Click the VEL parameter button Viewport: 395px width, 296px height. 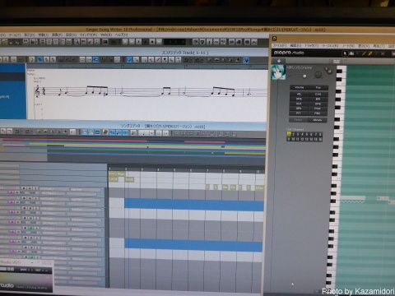(299, 94)
